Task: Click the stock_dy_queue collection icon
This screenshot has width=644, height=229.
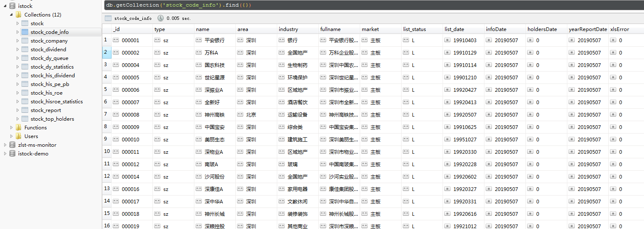Action: click(x=25, y=58)
